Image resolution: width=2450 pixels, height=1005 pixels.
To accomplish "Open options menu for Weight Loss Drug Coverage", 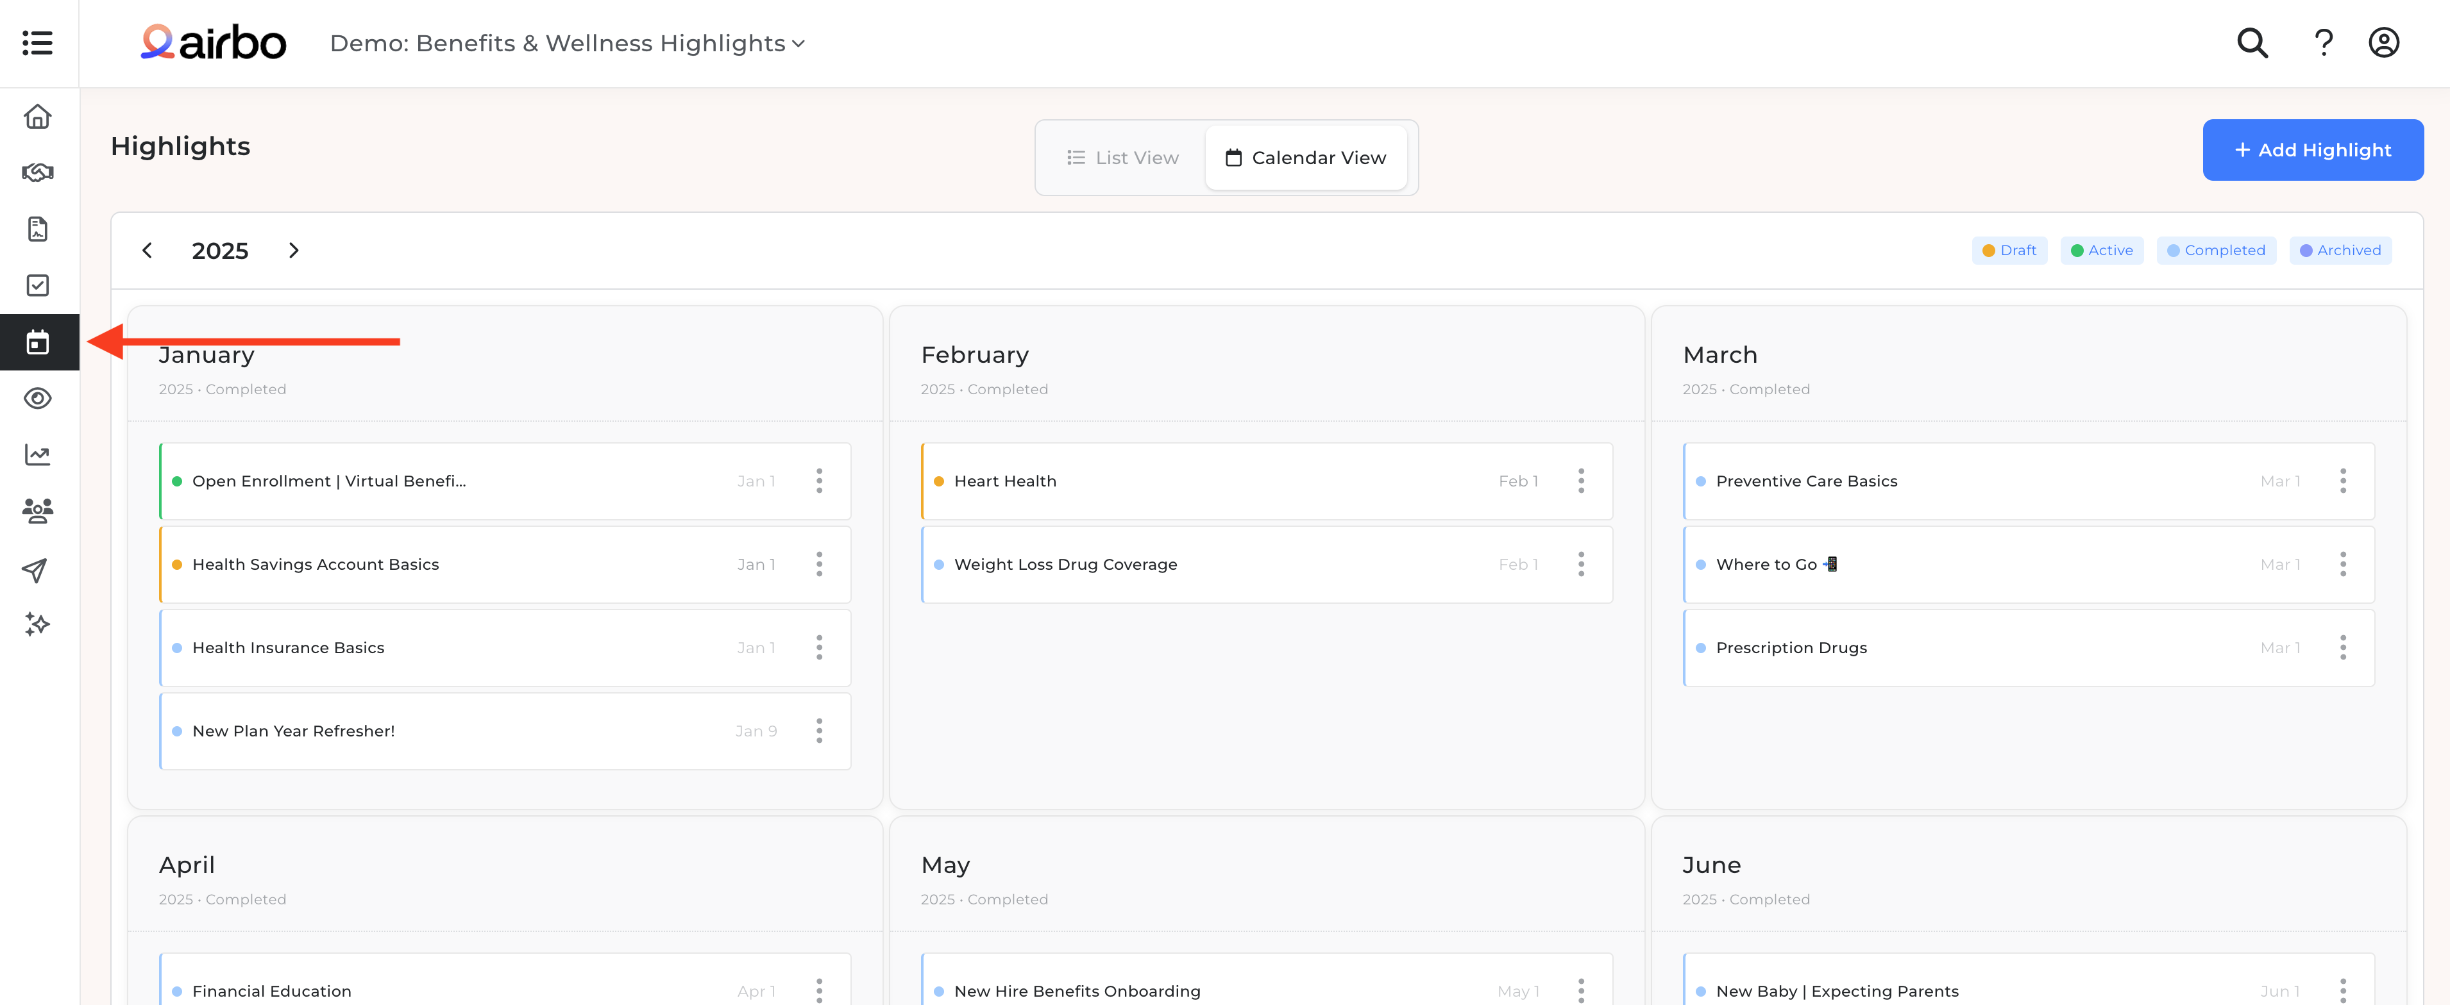I will [1581, 565].
